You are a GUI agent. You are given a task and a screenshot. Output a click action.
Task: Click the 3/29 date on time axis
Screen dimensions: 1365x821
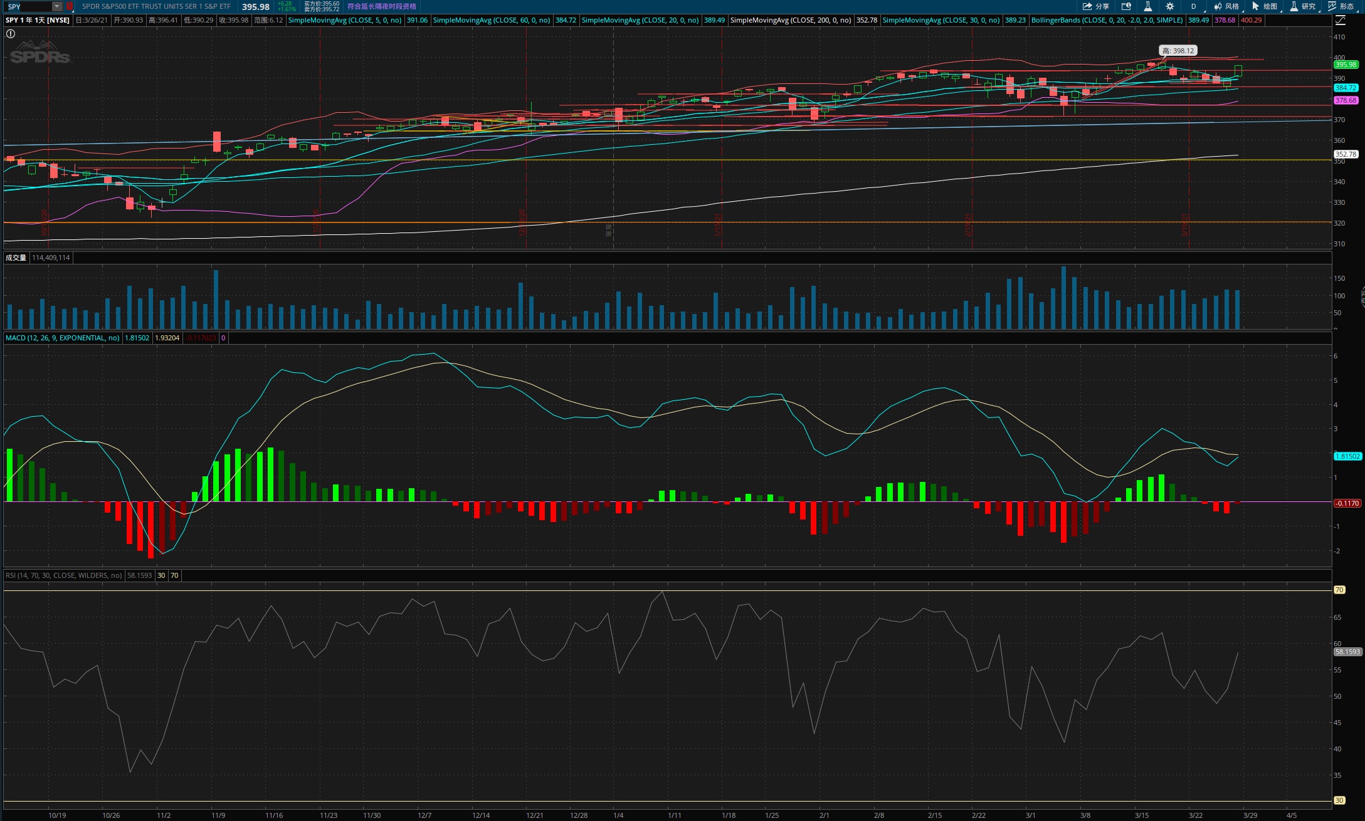point(1250,815)
